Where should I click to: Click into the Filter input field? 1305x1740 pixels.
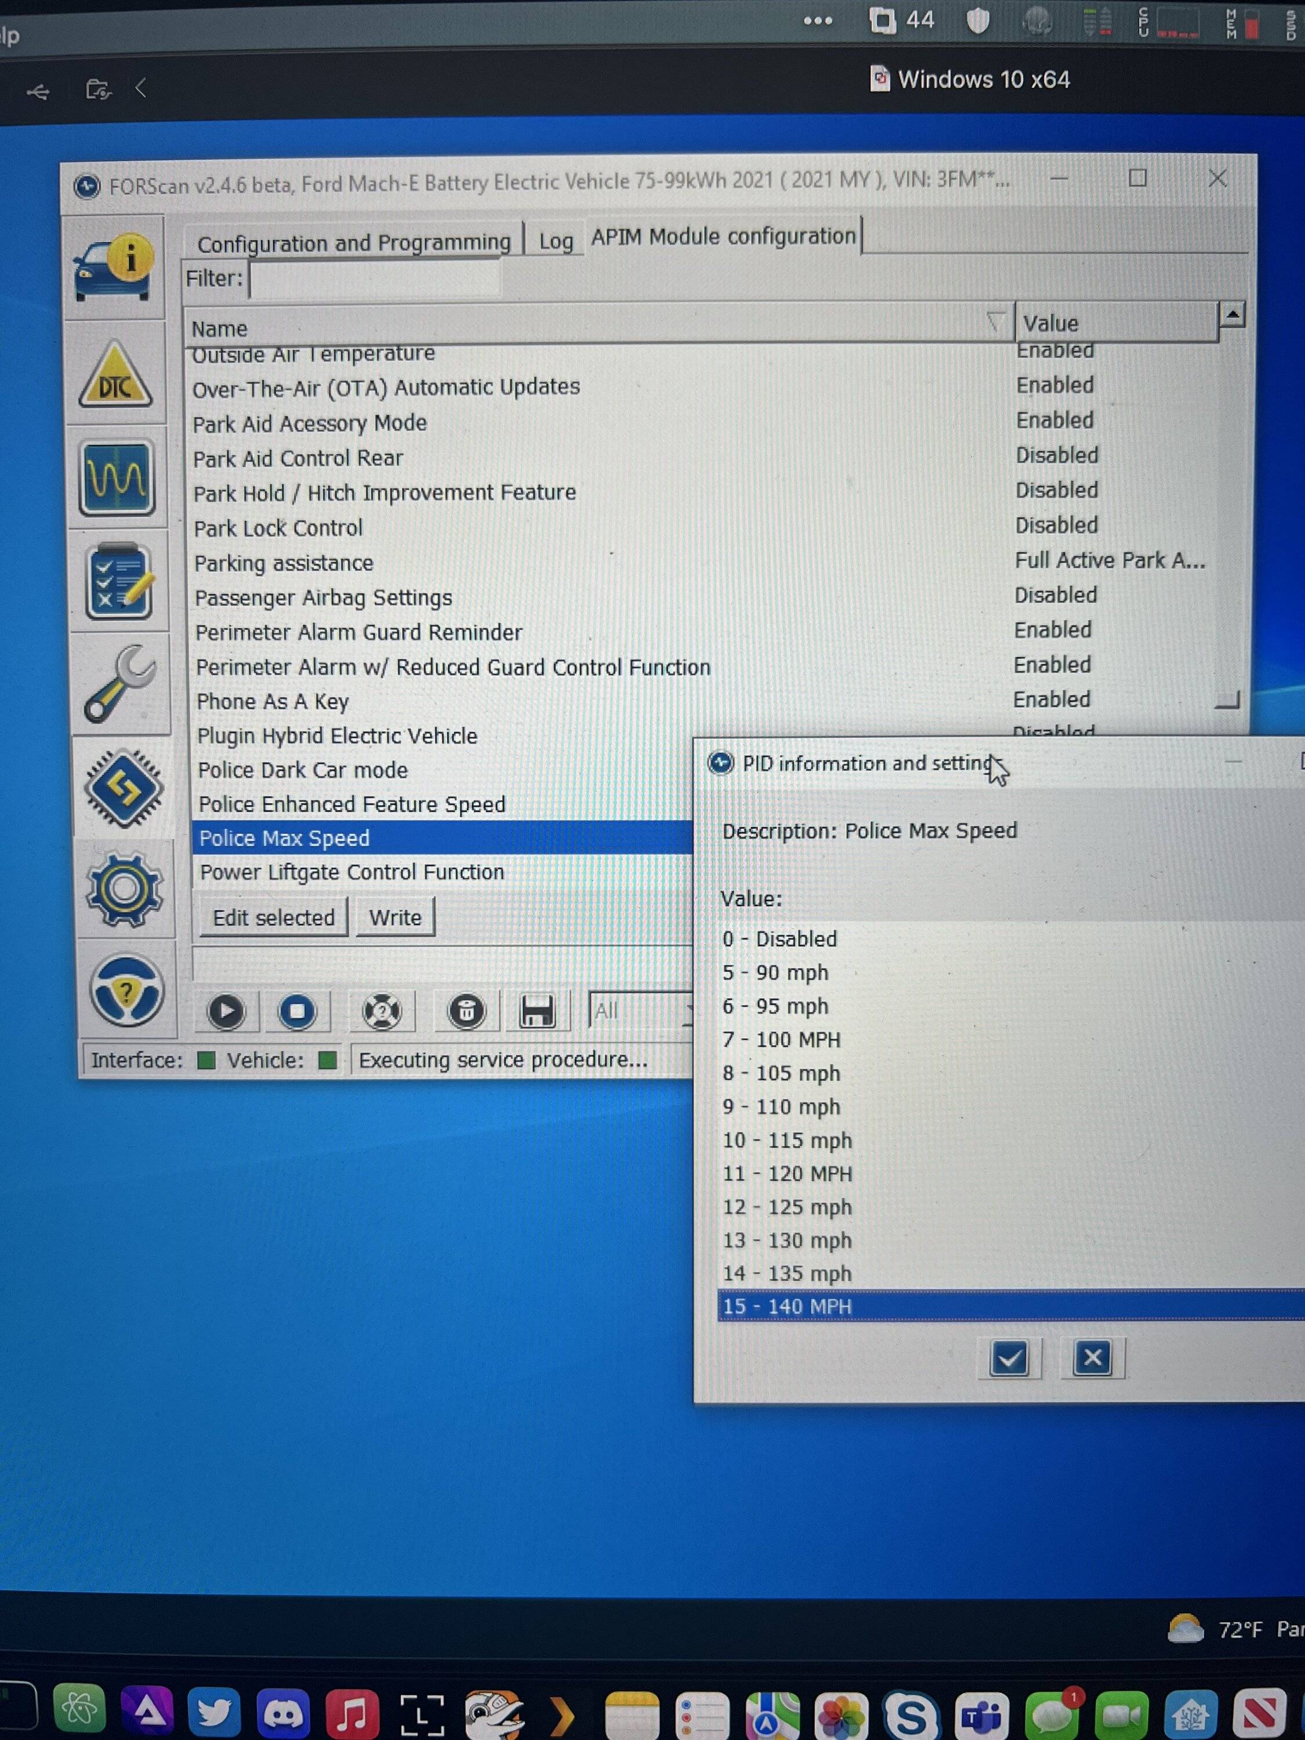(x=375, y=278)
